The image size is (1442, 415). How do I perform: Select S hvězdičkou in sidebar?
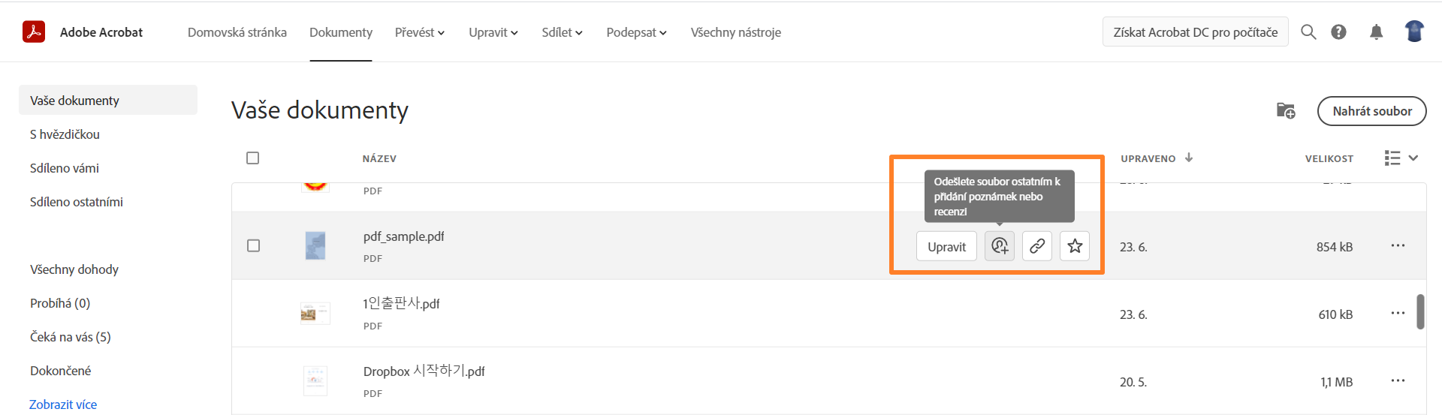[65, 134]
